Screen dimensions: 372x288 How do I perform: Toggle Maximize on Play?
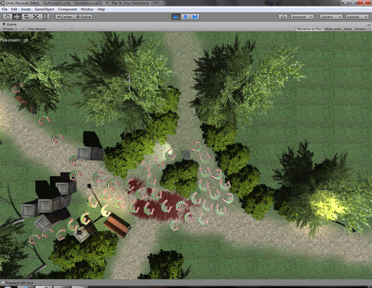tap(310, 29)
